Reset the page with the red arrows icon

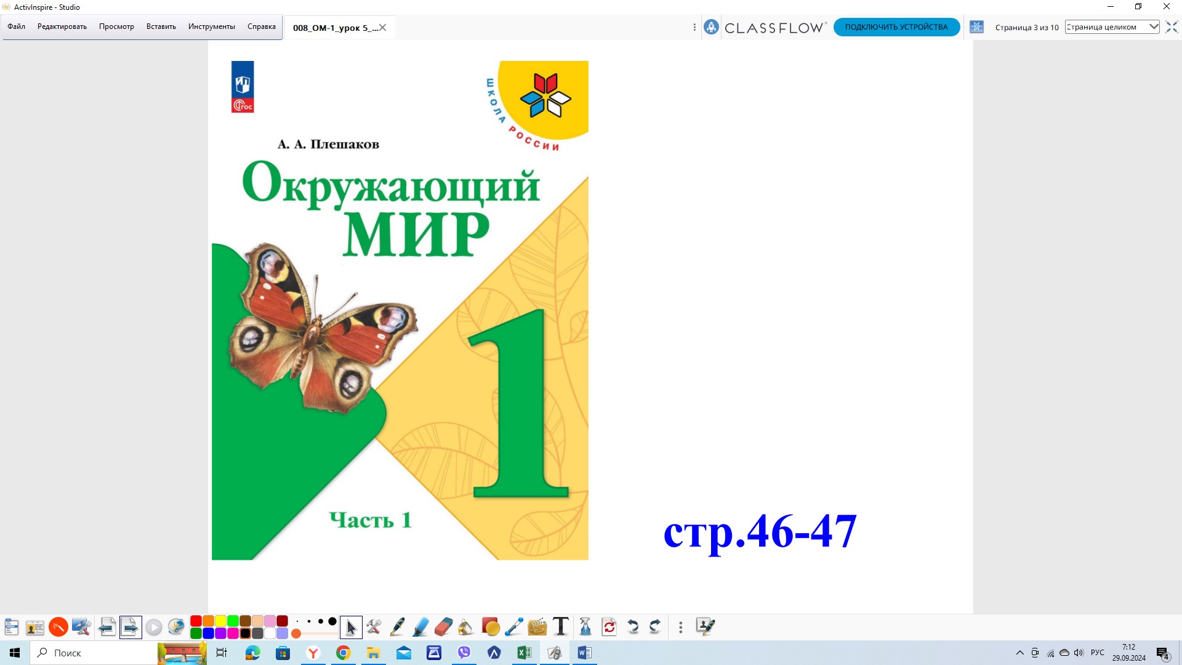(609, 627)
